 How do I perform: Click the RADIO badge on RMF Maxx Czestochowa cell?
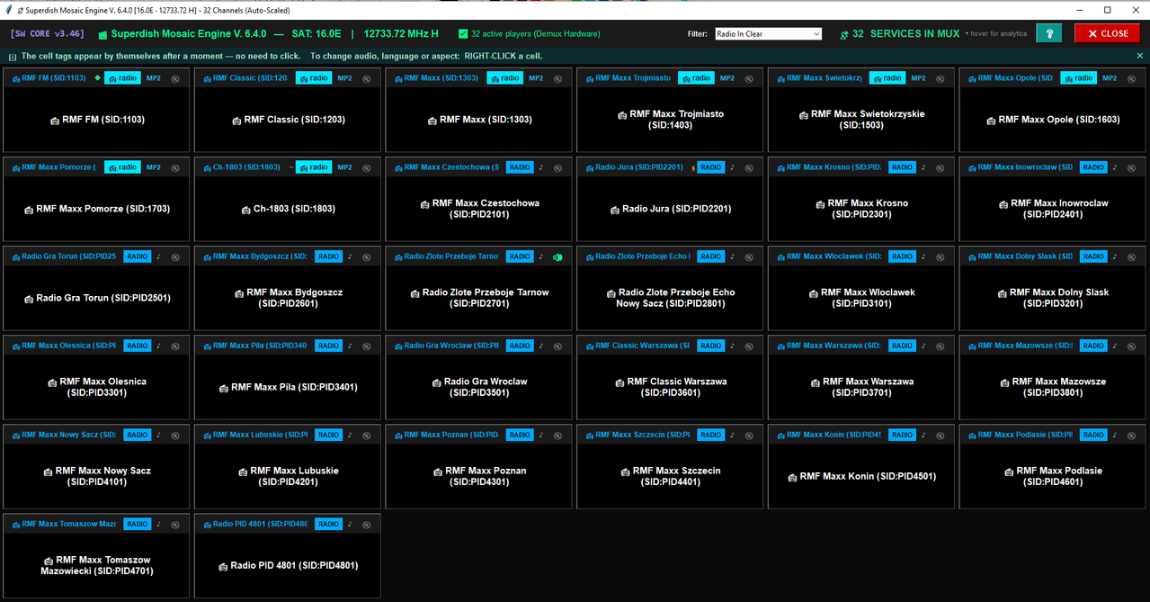point(520,167)
